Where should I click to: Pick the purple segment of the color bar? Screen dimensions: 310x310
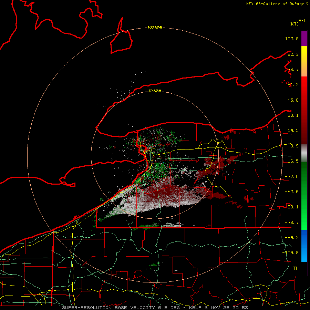tap(304, 38)
